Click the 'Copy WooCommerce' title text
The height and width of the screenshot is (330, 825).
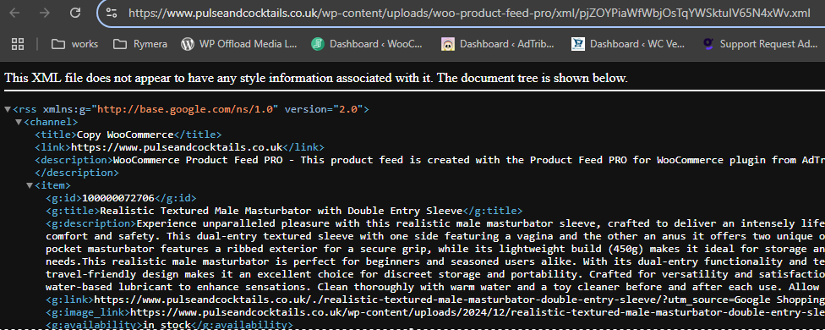pyautogui.click(x=125, y=135)
